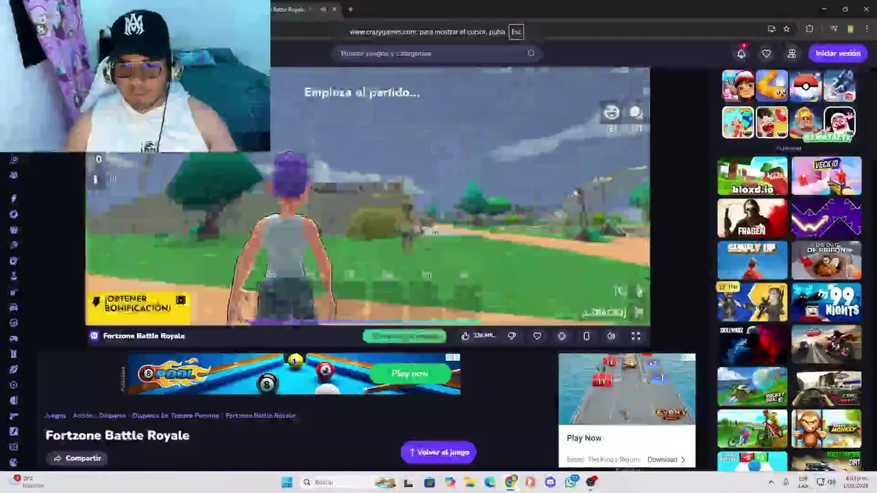
Task: Open the Ragdoll Archers purple game thumbnail
Action: [x=826, y=218]
